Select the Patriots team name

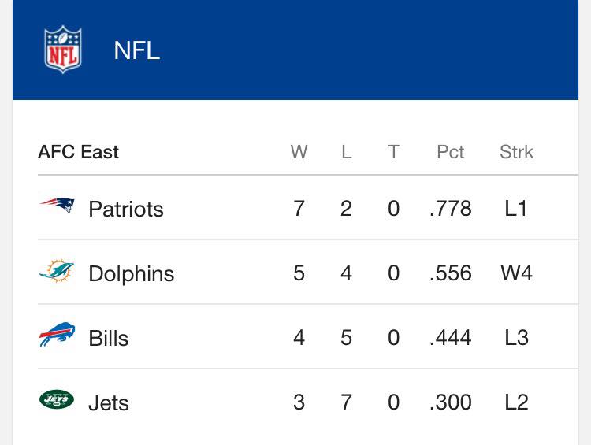126,209
